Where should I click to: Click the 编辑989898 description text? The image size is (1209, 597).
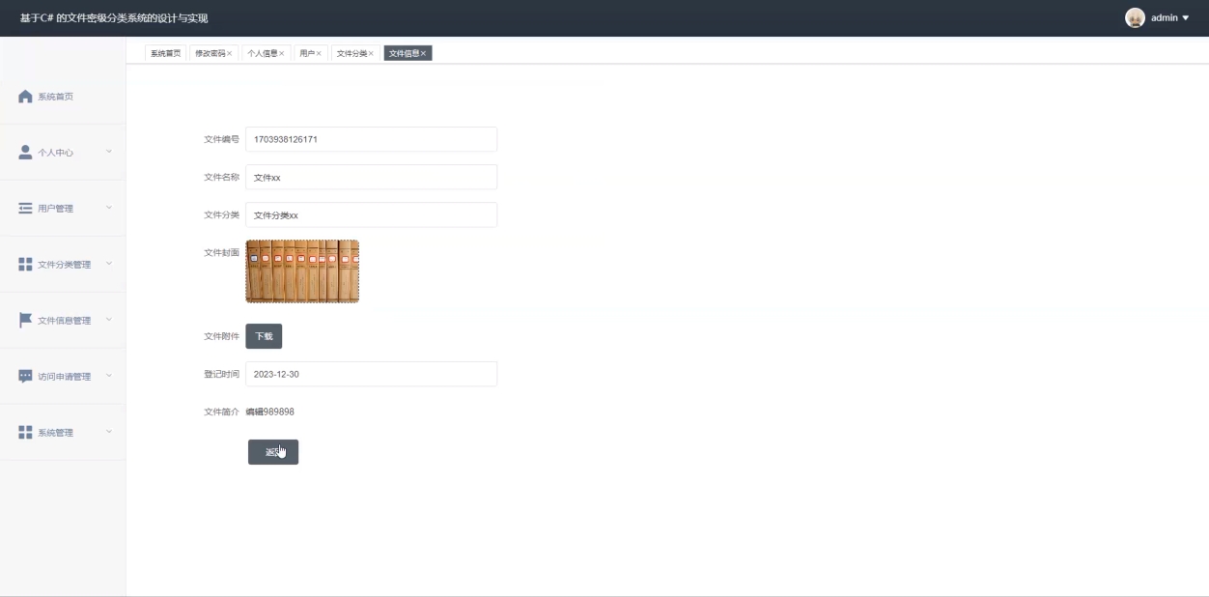[x=269, y=412]
